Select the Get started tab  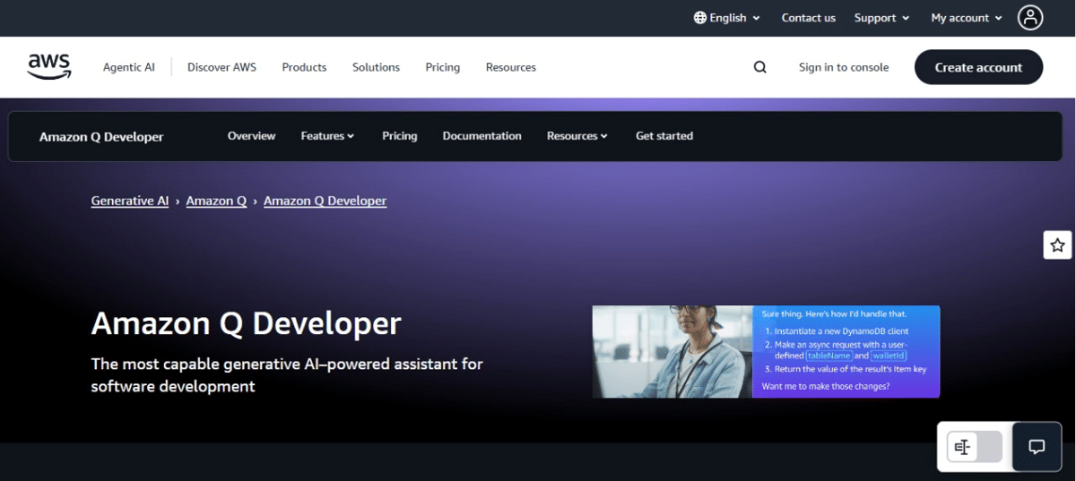pos(664,136)
